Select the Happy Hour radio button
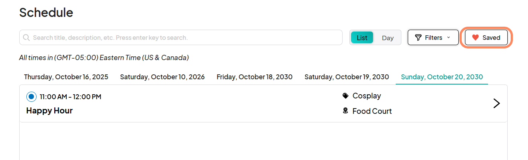This screenshot has height=160, width=528. [x=31, y=97]
